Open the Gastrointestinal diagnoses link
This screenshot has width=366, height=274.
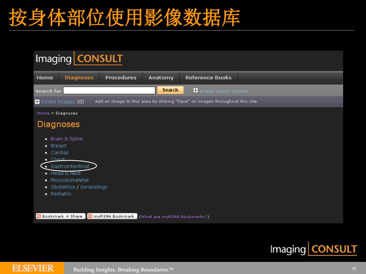[70, 166]
